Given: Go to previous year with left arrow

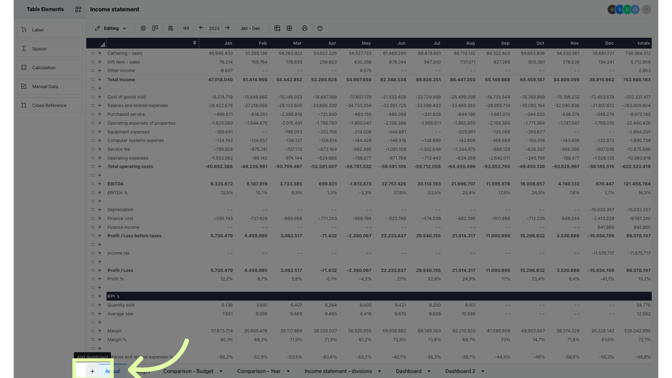Looking at the screenshot, I should coord(201,28).
